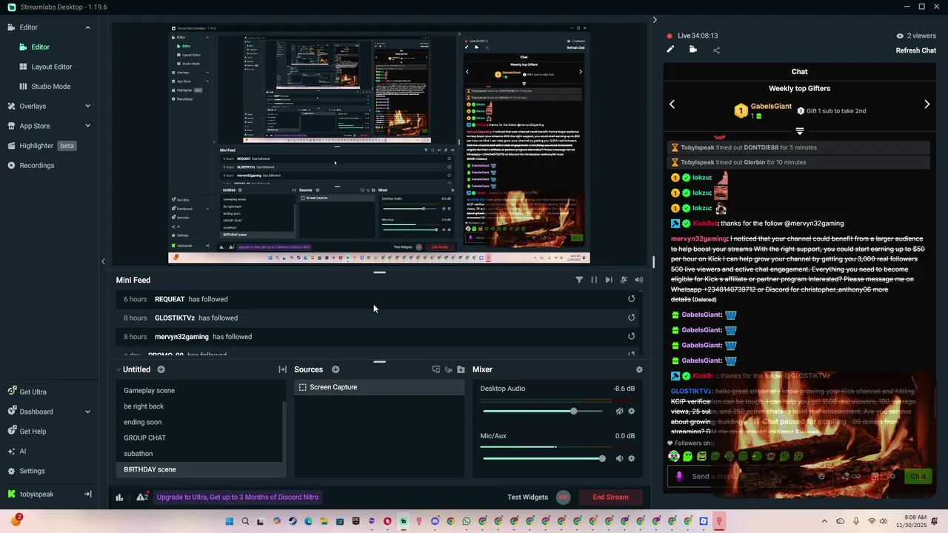This screenshot has height=533, width=948.
Task: Show previous Weekly top Gifters slide
Action: (x=672, y=104)
